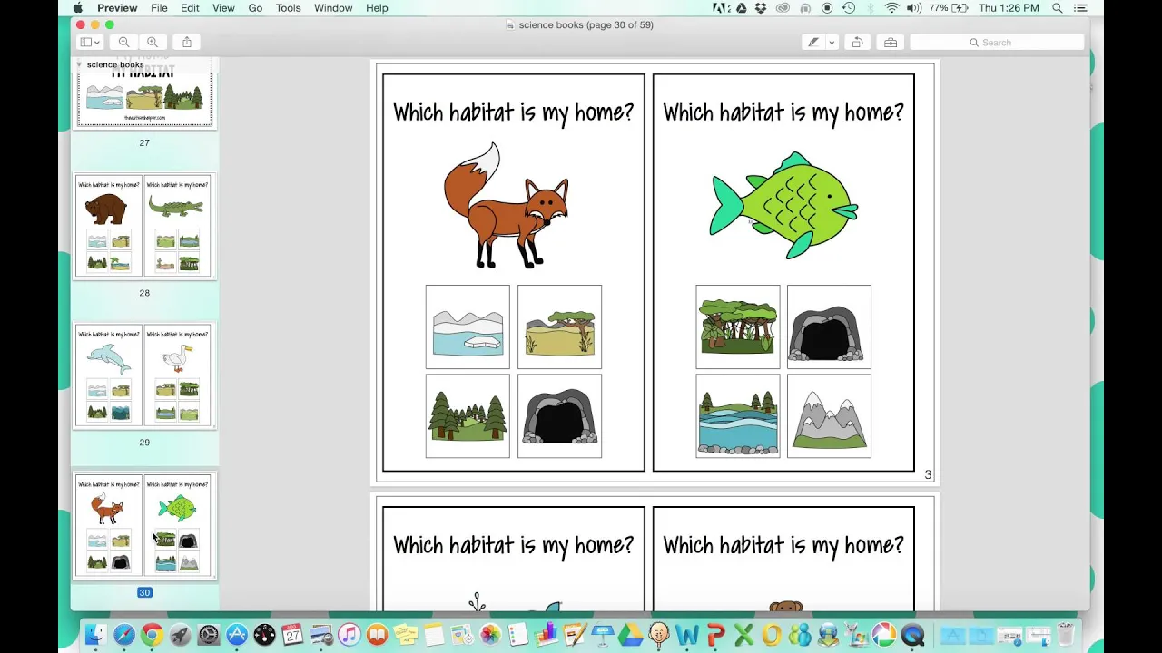This screenshot has height=653, width=1162.
Task: Expand the highlight color dropdown arrow
Action: coord(831,42)
